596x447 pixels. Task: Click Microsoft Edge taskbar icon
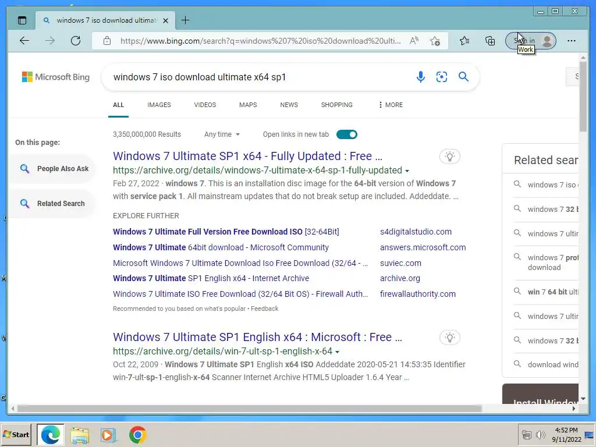click(51, 434)
